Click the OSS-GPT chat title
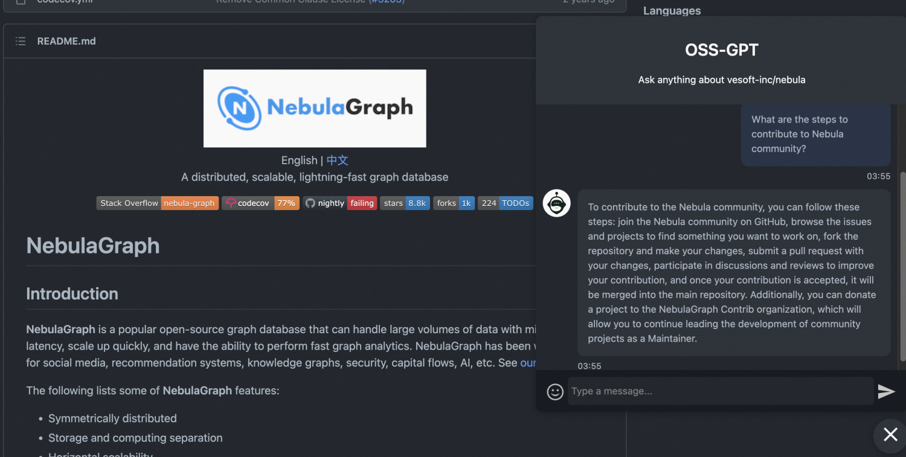906x457 pixels. [x=722, y=50]
